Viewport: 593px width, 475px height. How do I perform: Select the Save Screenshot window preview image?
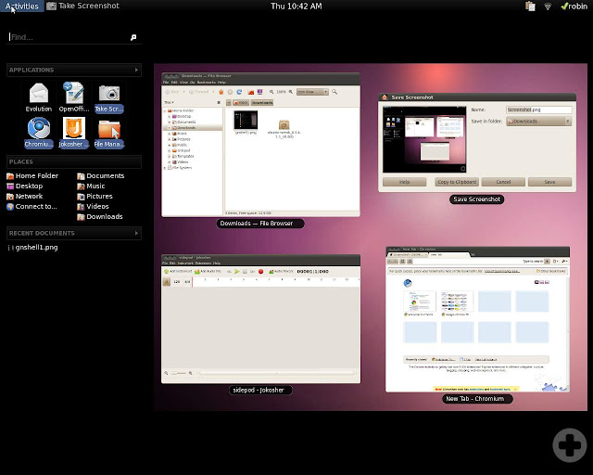[x=424, y=139]
